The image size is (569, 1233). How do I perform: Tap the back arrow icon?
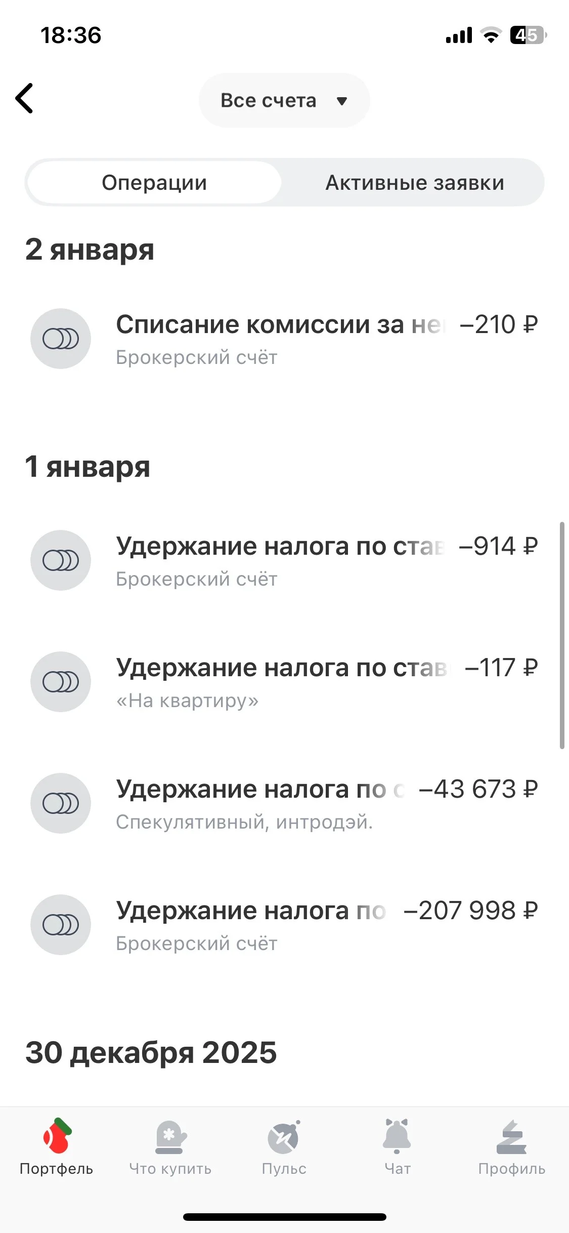click(24, 98)
